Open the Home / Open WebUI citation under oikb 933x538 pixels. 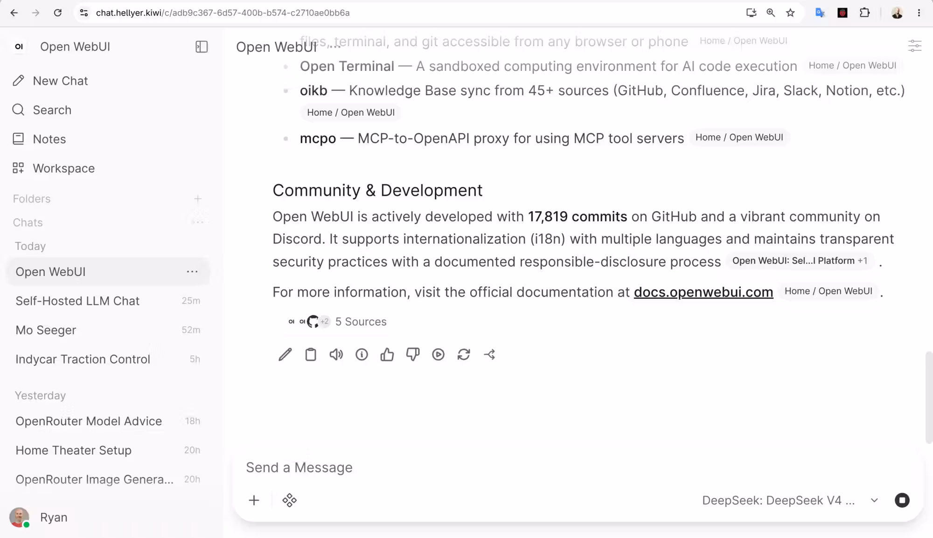351,113
